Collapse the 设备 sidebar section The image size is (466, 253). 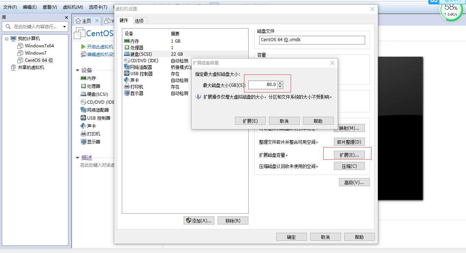click(x=77, y=70)
